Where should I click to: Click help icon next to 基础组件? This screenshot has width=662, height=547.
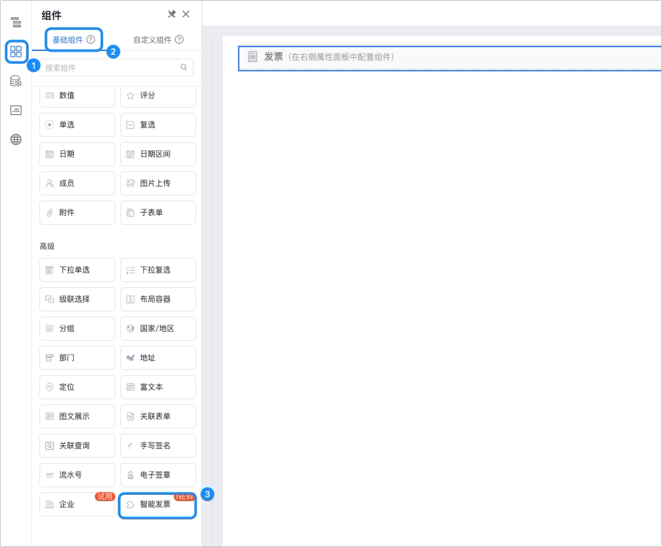[x=91, y=39]
